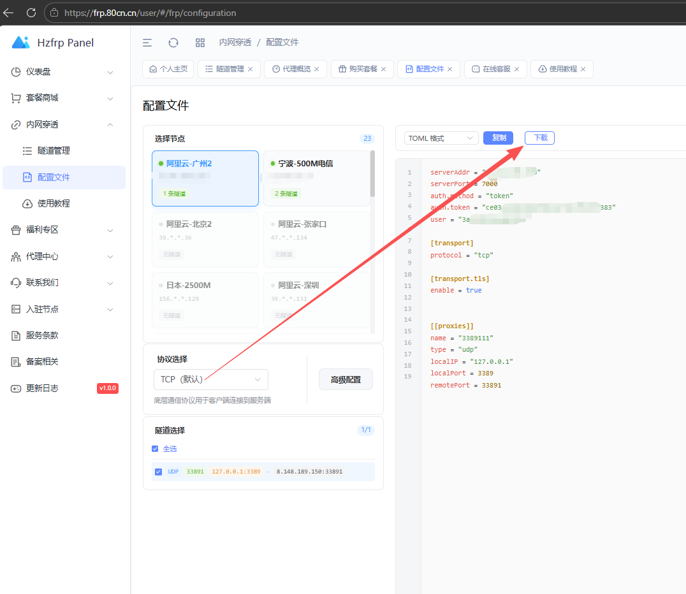Click 内网穿透 in the breadcrumb
This screenshot has height=594, width=686.
pyautogui.click(x=235, y=43)
